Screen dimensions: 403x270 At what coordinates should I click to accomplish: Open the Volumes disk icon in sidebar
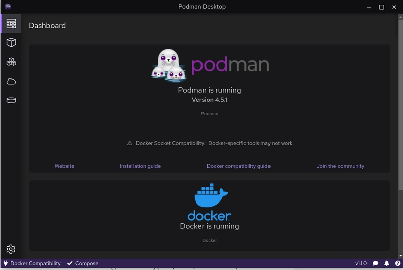pyautogui.click(x=11, y=100)
